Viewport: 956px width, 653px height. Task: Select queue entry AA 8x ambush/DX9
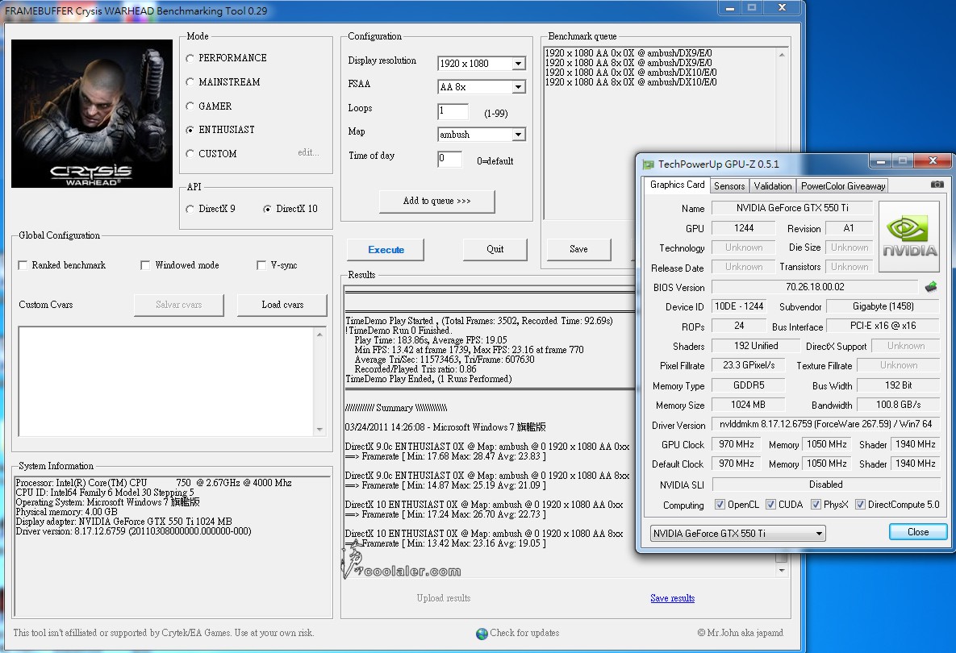pos(628,63)
